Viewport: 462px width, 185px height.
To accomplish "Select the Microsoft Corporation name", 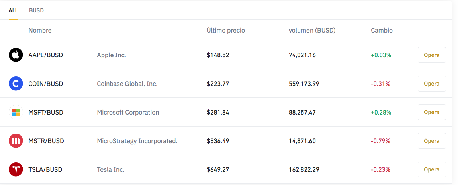I will pos(128,112).
